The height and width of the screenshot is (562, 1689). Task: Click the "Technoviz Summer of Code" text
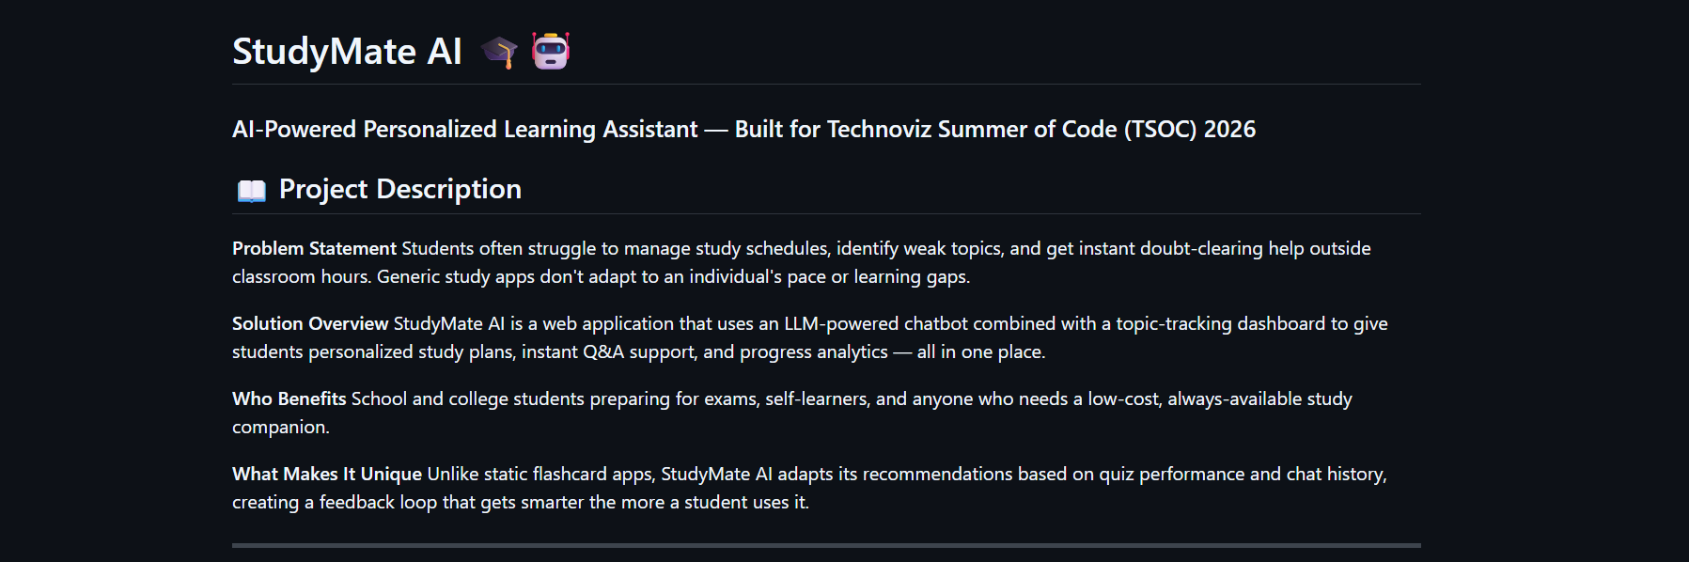pyautogui.click(x=972, y=130)
